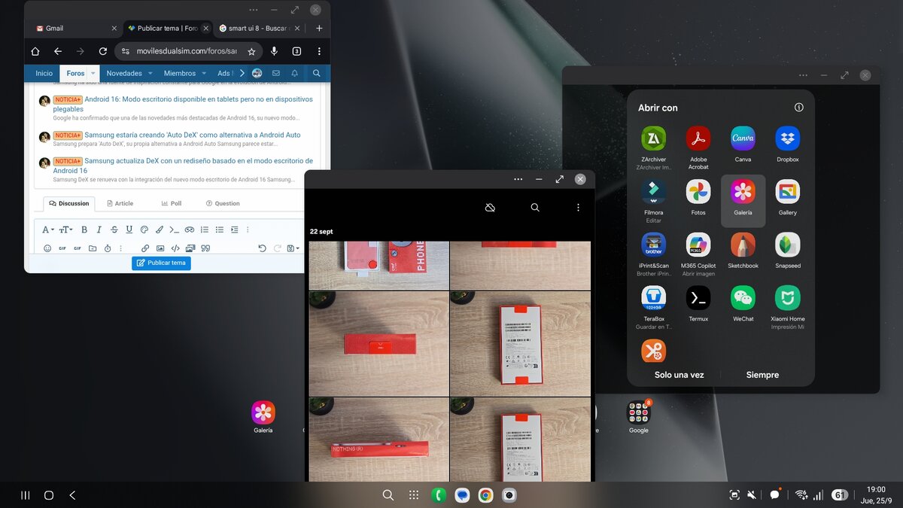Expand the font size dropdown
The image size is (903, 508).
point(65,230)
